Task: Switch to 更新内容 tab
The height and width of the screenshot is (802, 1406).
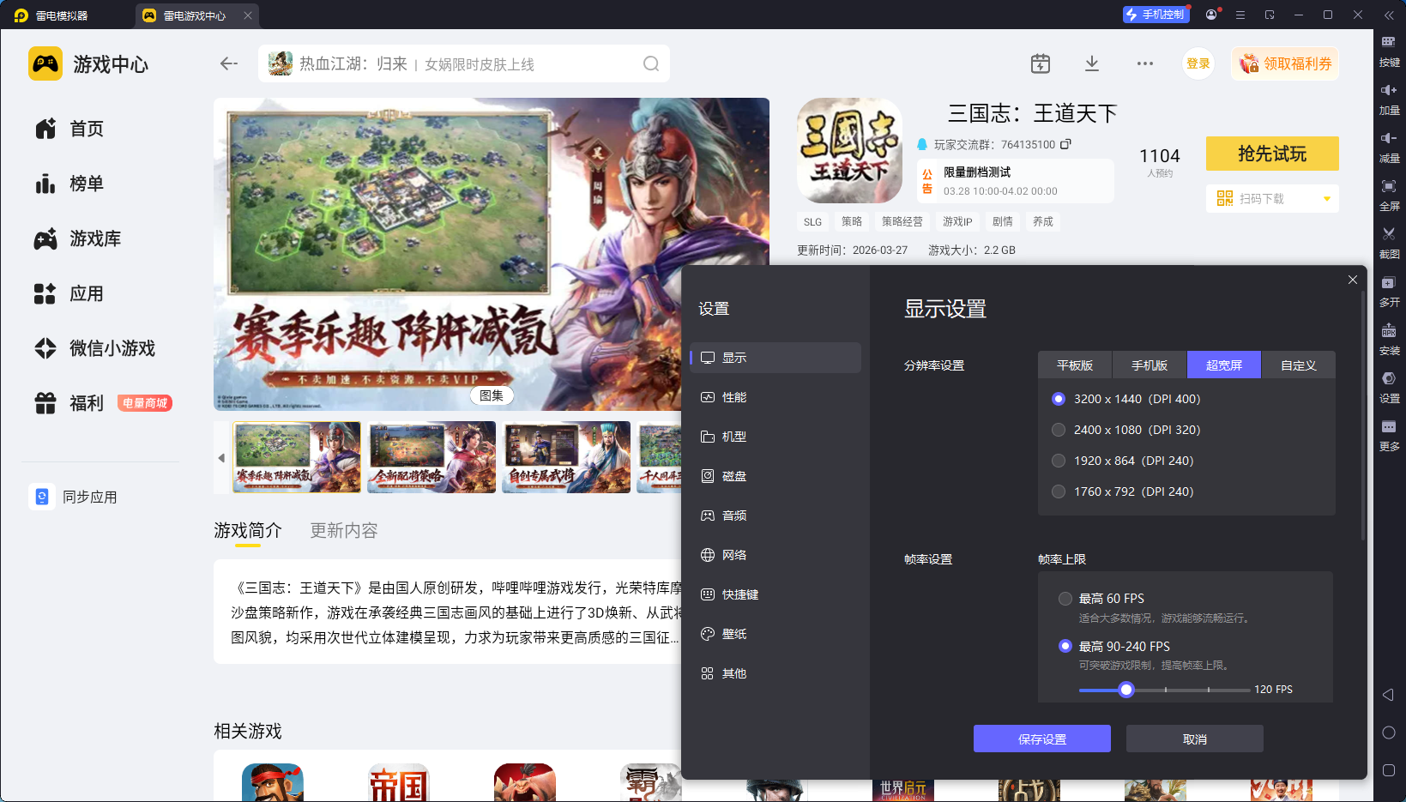Action: pyautogui.click(x=344, y=530)
